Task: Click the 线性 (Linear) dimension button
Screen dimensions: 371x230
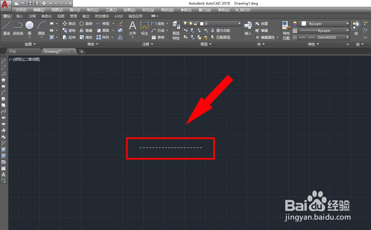Action: (x=158, y=24)
